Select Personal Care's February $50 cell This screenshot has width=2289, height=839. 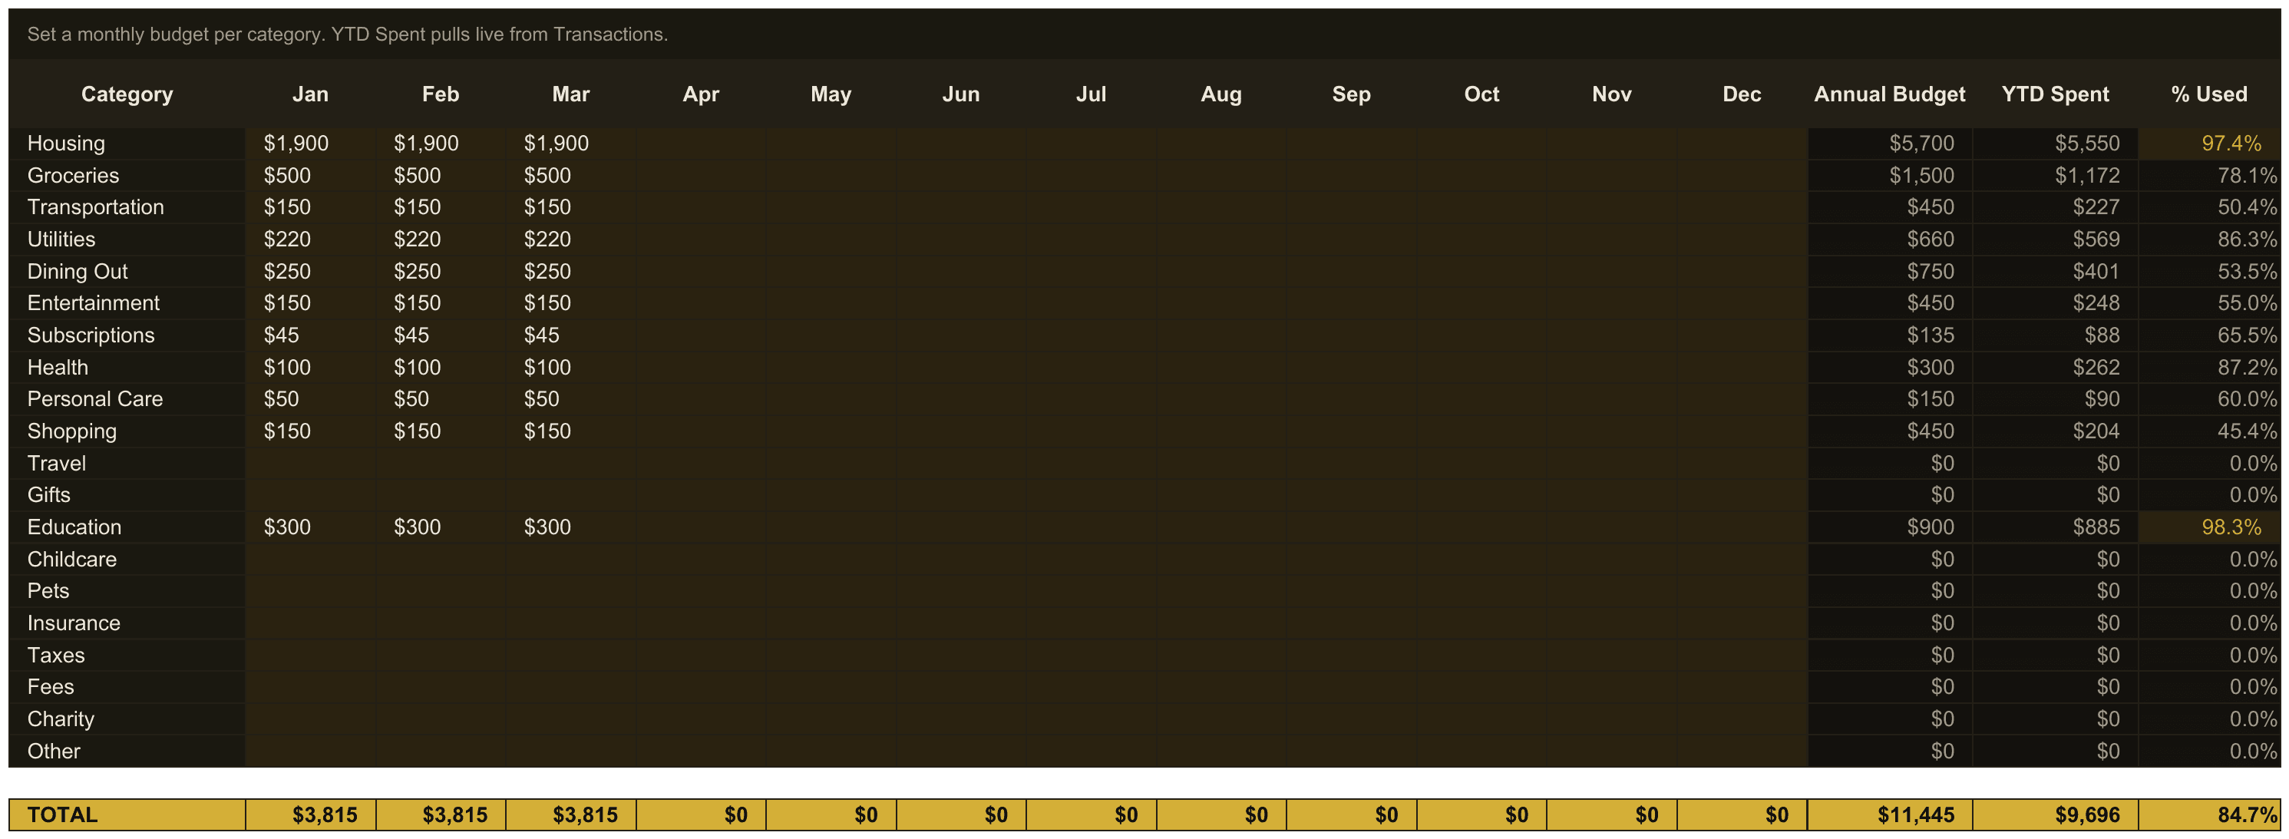pos(441,399)
